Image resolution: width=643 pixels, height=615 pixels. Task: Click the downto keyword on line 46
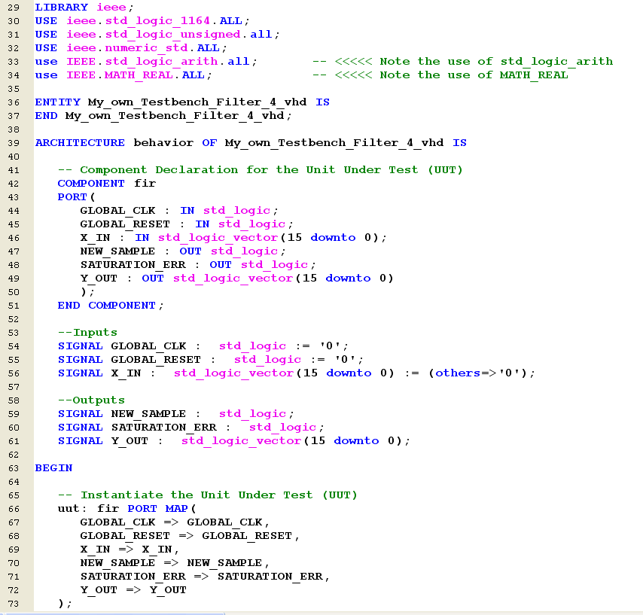(x=333, y=238)
